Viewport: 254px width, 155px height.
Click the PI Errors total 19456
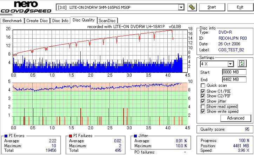pyautogui.click(x=51, y=150)
